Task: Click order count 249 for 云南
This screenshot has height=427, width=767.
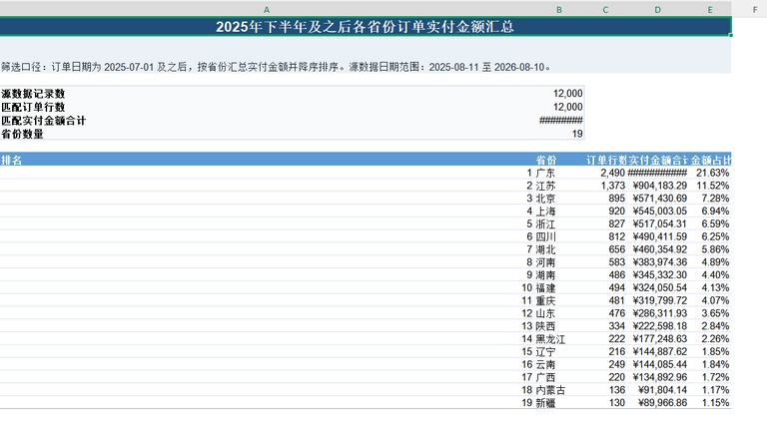Action: tap(605, 364)
